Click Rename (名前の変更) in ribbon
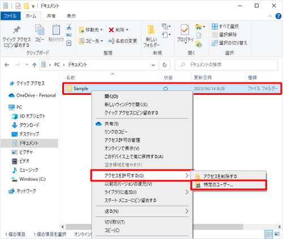 coord(123,41)
